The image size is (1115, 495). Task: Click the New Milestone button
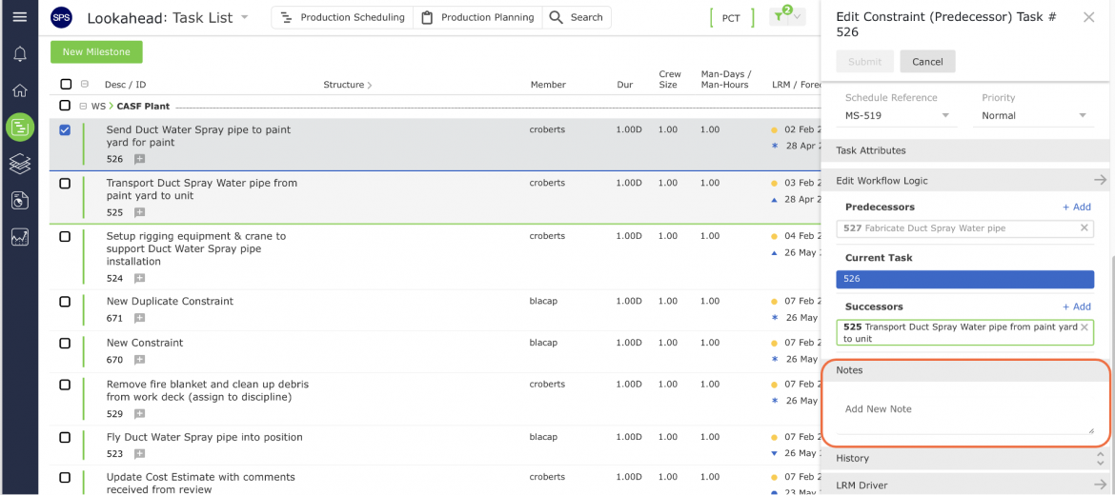[96, 51]
